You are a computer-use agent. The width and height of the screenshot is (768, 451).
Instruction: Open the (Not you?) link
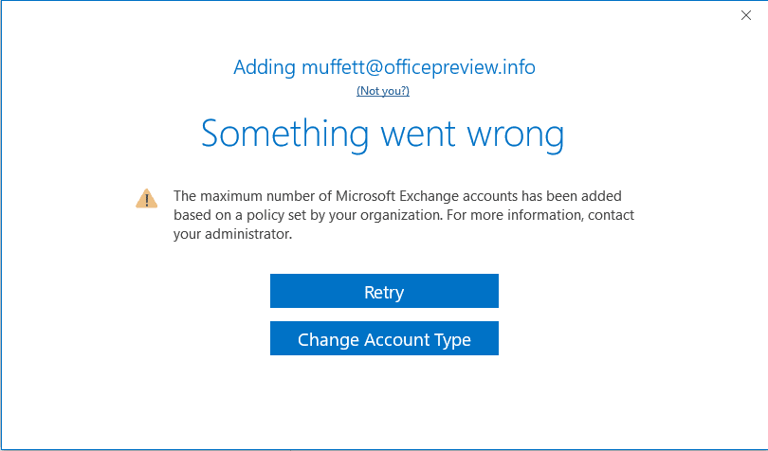[x=383, y=91]
